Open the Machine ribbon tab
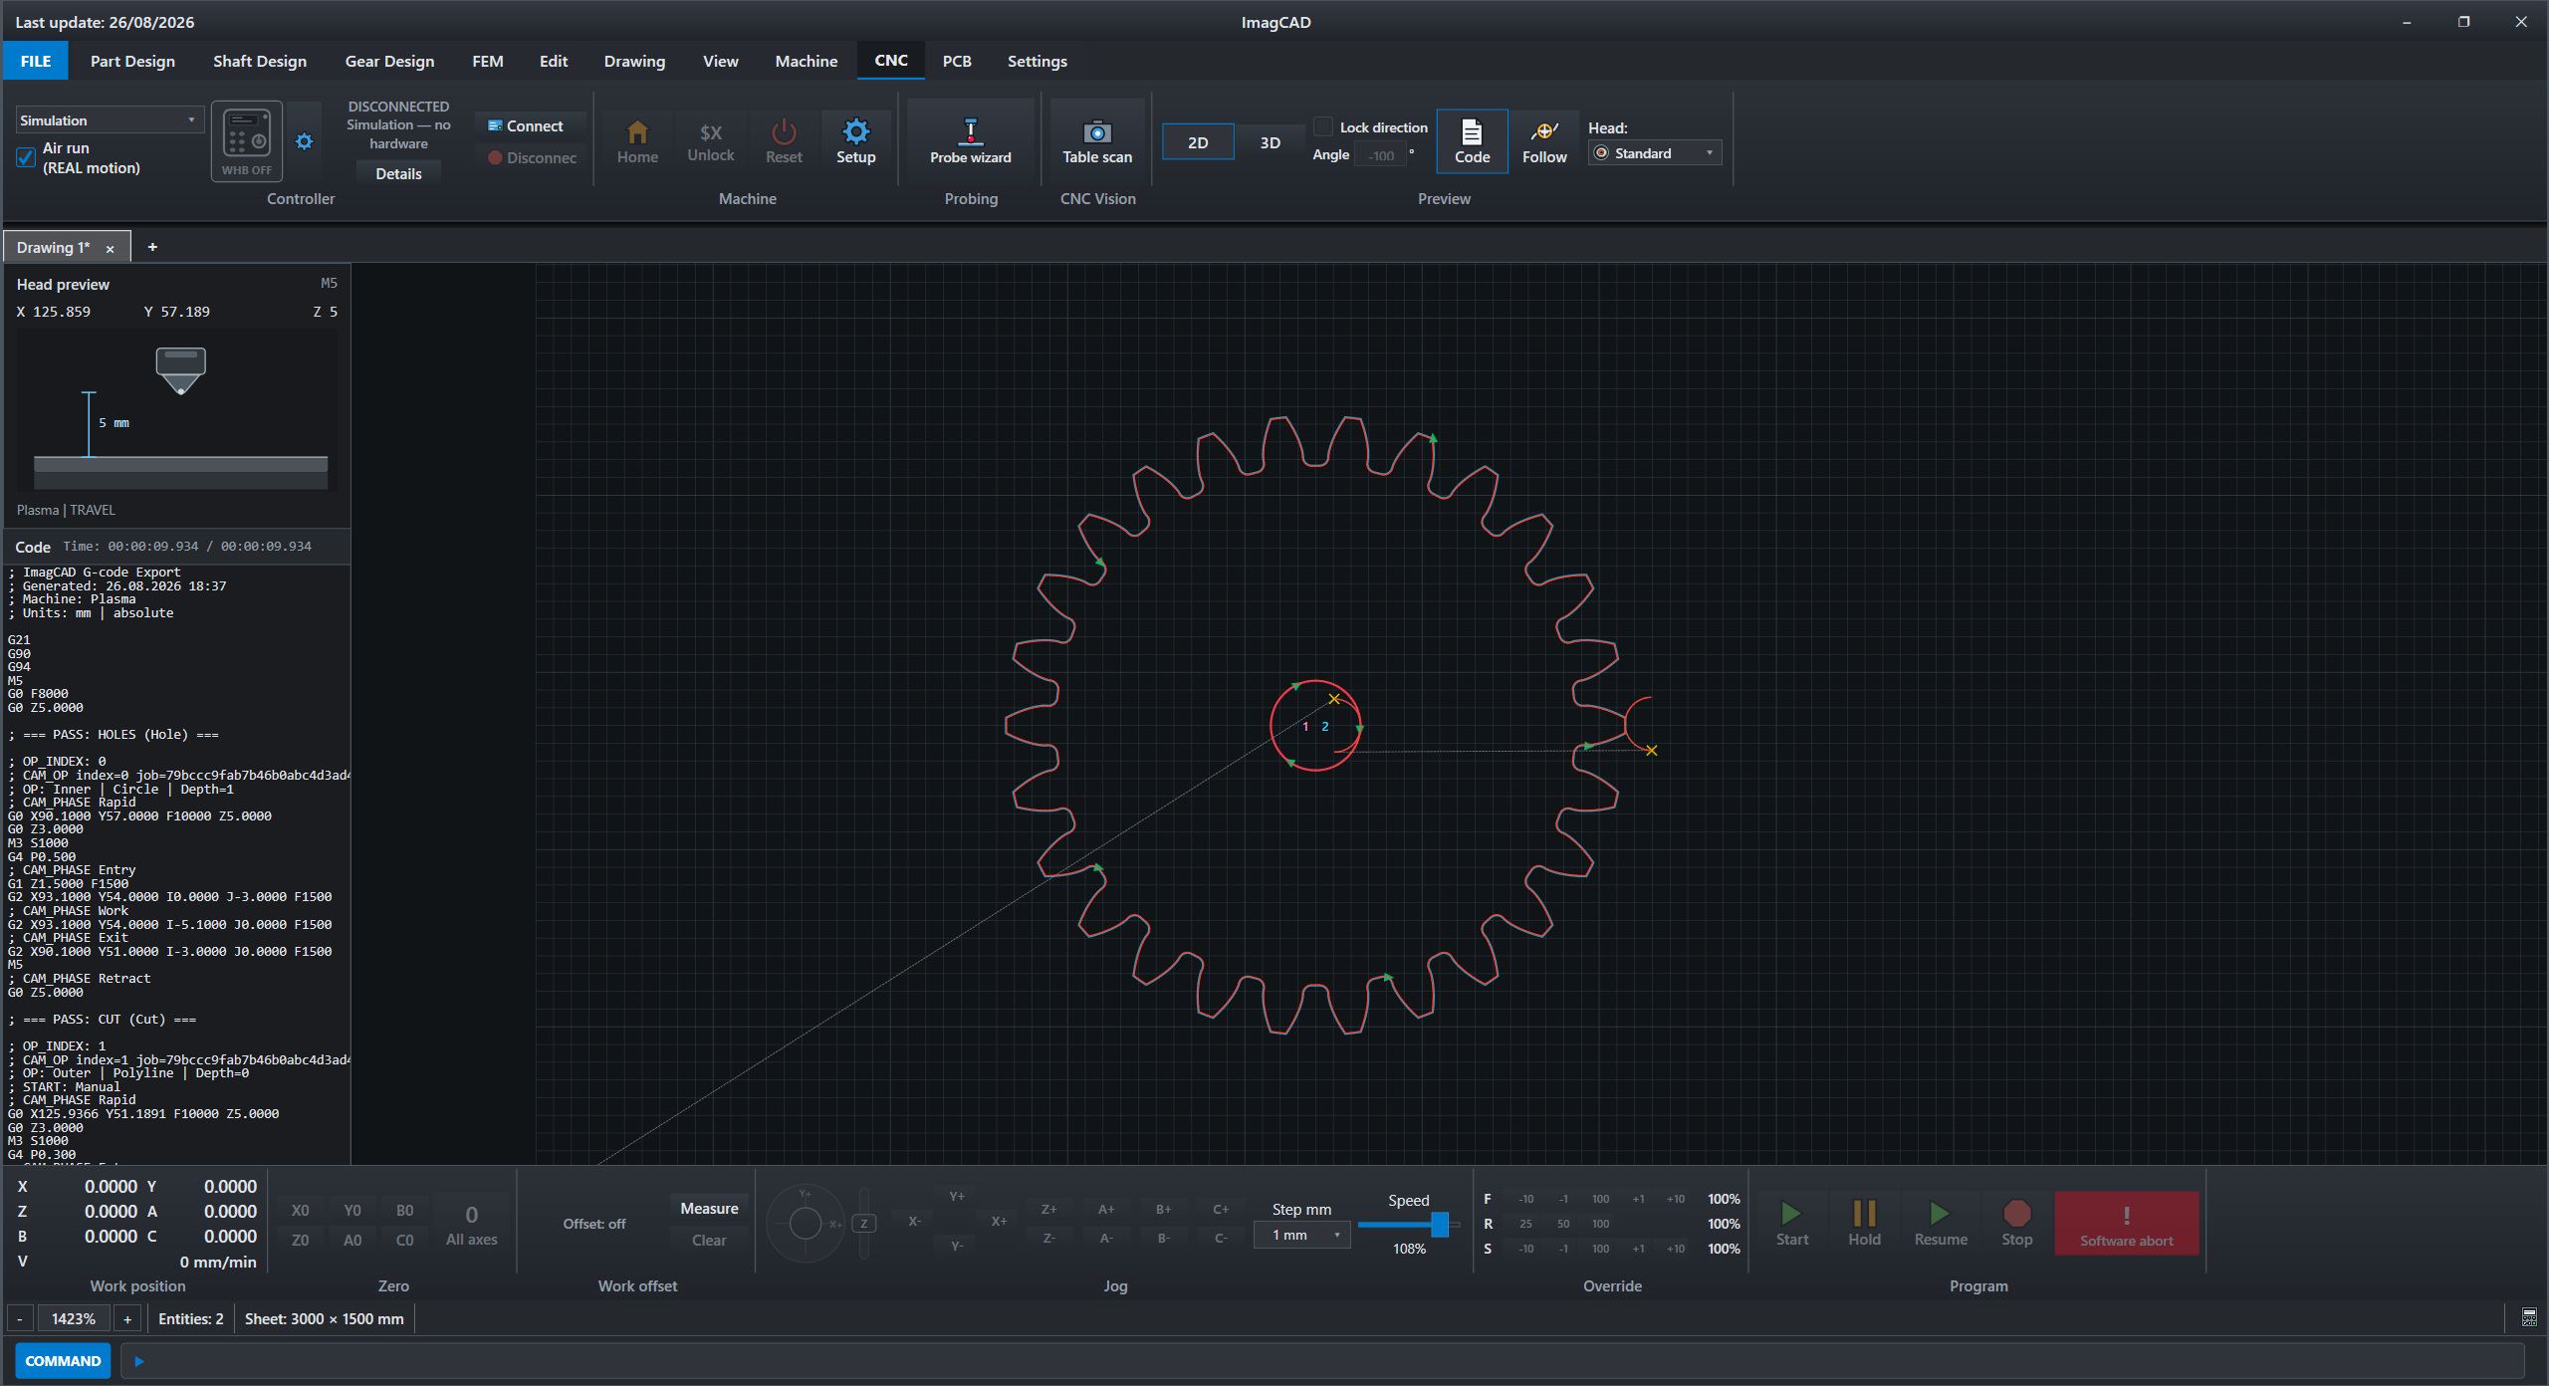This screenshot has width=2549, height=1386. pos(806,61)
